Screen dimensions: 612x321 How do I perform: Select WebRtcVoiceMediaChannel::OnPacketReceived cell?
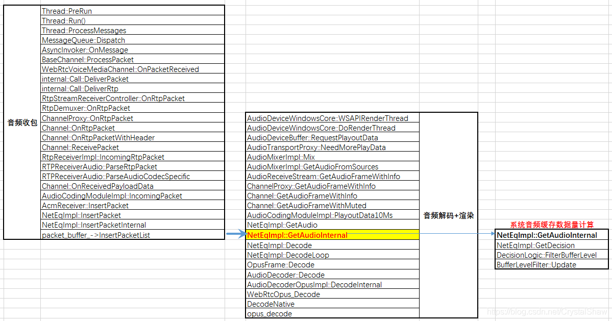tap(132, 69)
